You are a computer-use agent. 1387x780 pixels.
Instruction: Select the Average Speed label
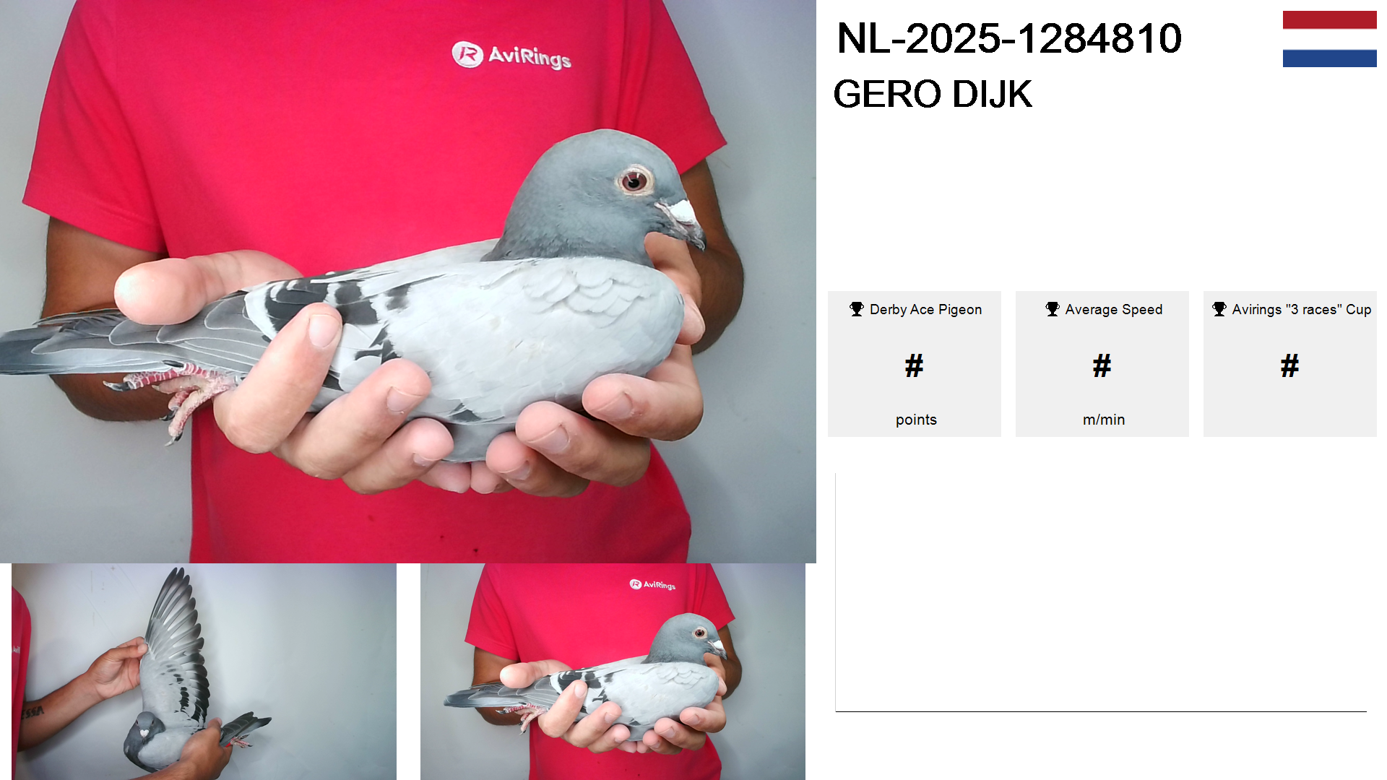[1113, 309]
